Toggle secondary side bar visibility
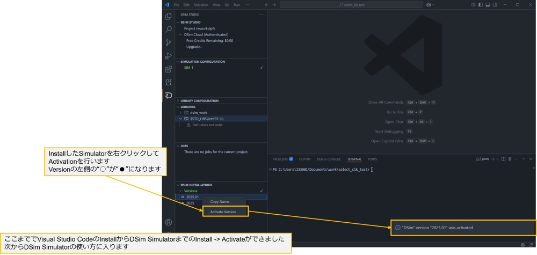 (x=495, y=5)
